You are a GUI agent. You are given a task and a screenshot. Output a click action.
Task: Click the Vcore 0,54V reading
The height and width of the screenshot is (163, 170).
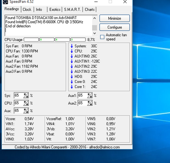tap(19, 119)
